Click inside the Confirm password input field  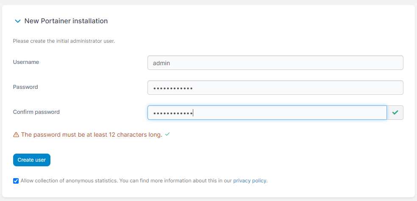pyautogui.click(x=267, y=113)
